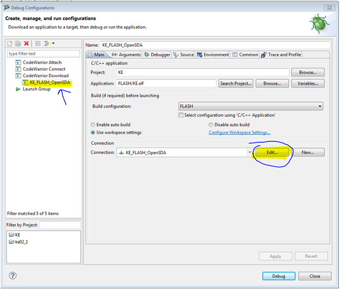Viewport: 340px width, 290px height.
Task: Select the Enable auto build radio button
Action: pyautogui.click(x=93, y=125)
